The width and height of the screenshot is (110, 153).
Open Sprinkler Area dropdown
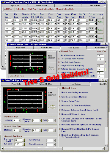(x=54, y=144)
